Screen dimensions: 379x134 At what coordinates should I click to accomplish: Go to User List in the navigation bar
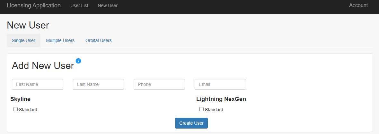(79, 5)
